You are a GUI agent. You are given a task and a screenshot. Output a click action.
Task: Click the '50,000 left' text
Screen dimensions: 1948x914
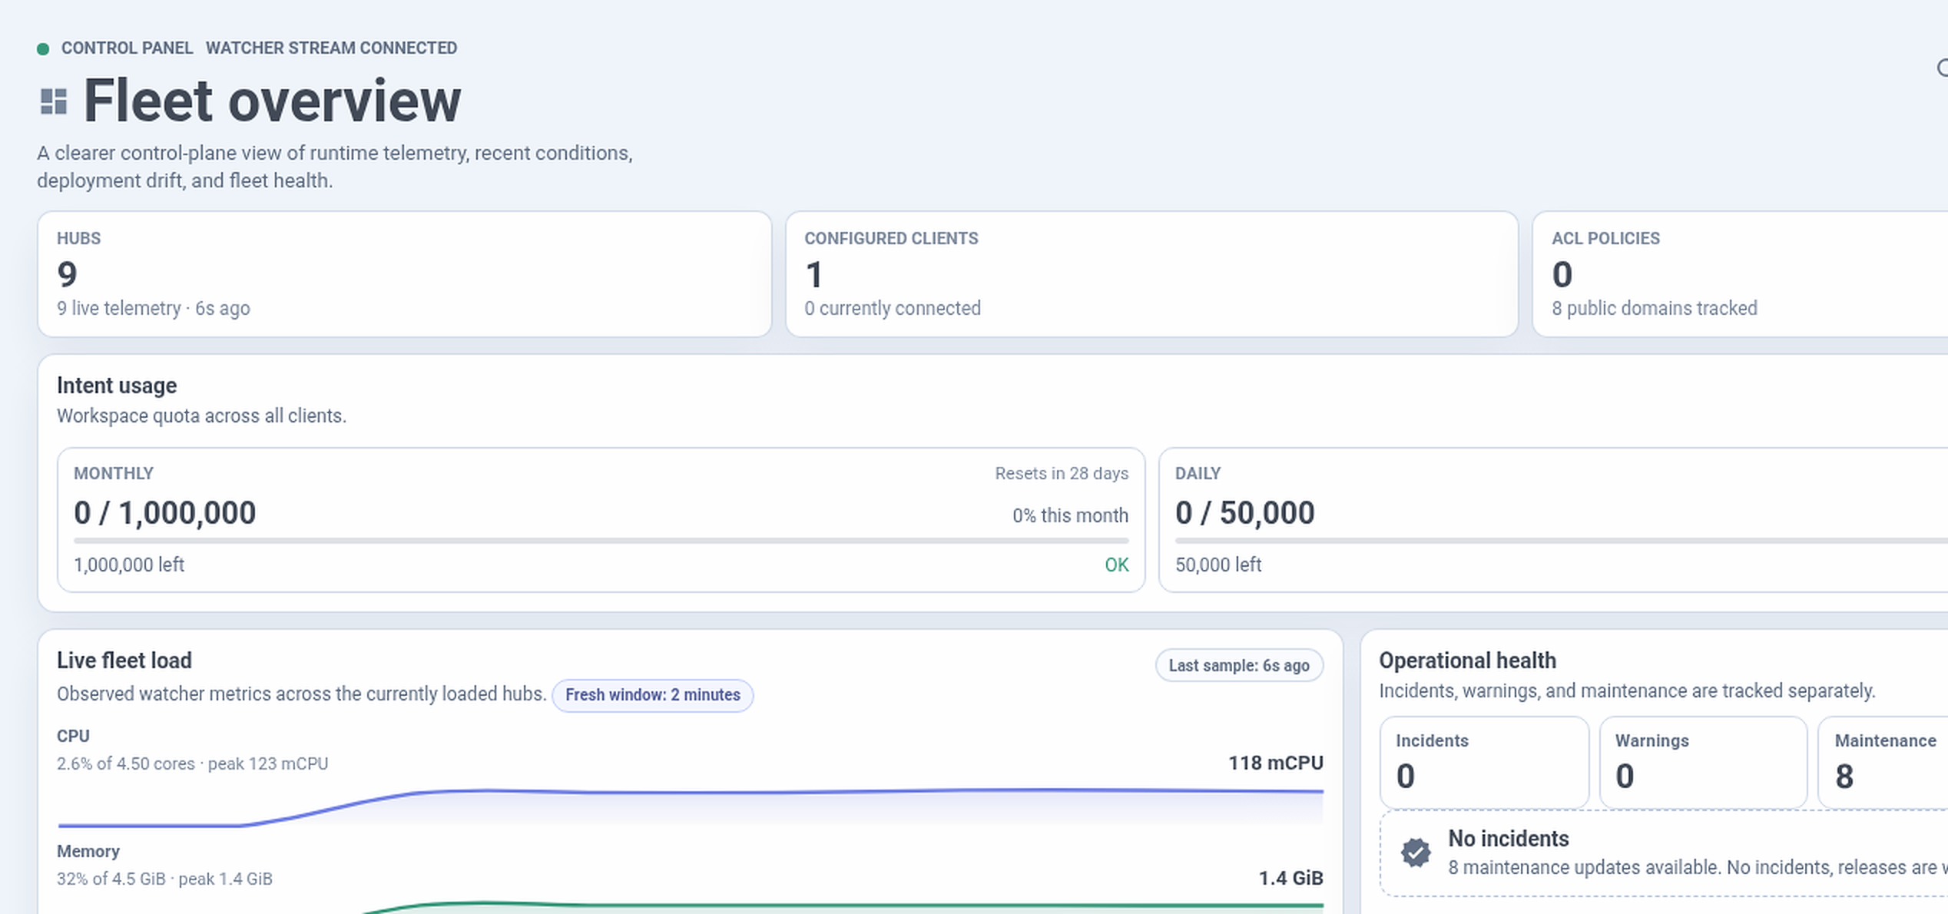tap(1218, 565)
